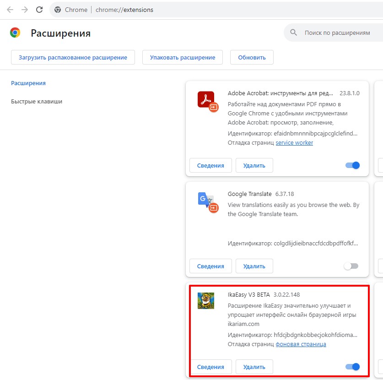Click the Adobe Acrobat extension title text
The height and width of the screenshot is (380, 383).
coord(281,93)
